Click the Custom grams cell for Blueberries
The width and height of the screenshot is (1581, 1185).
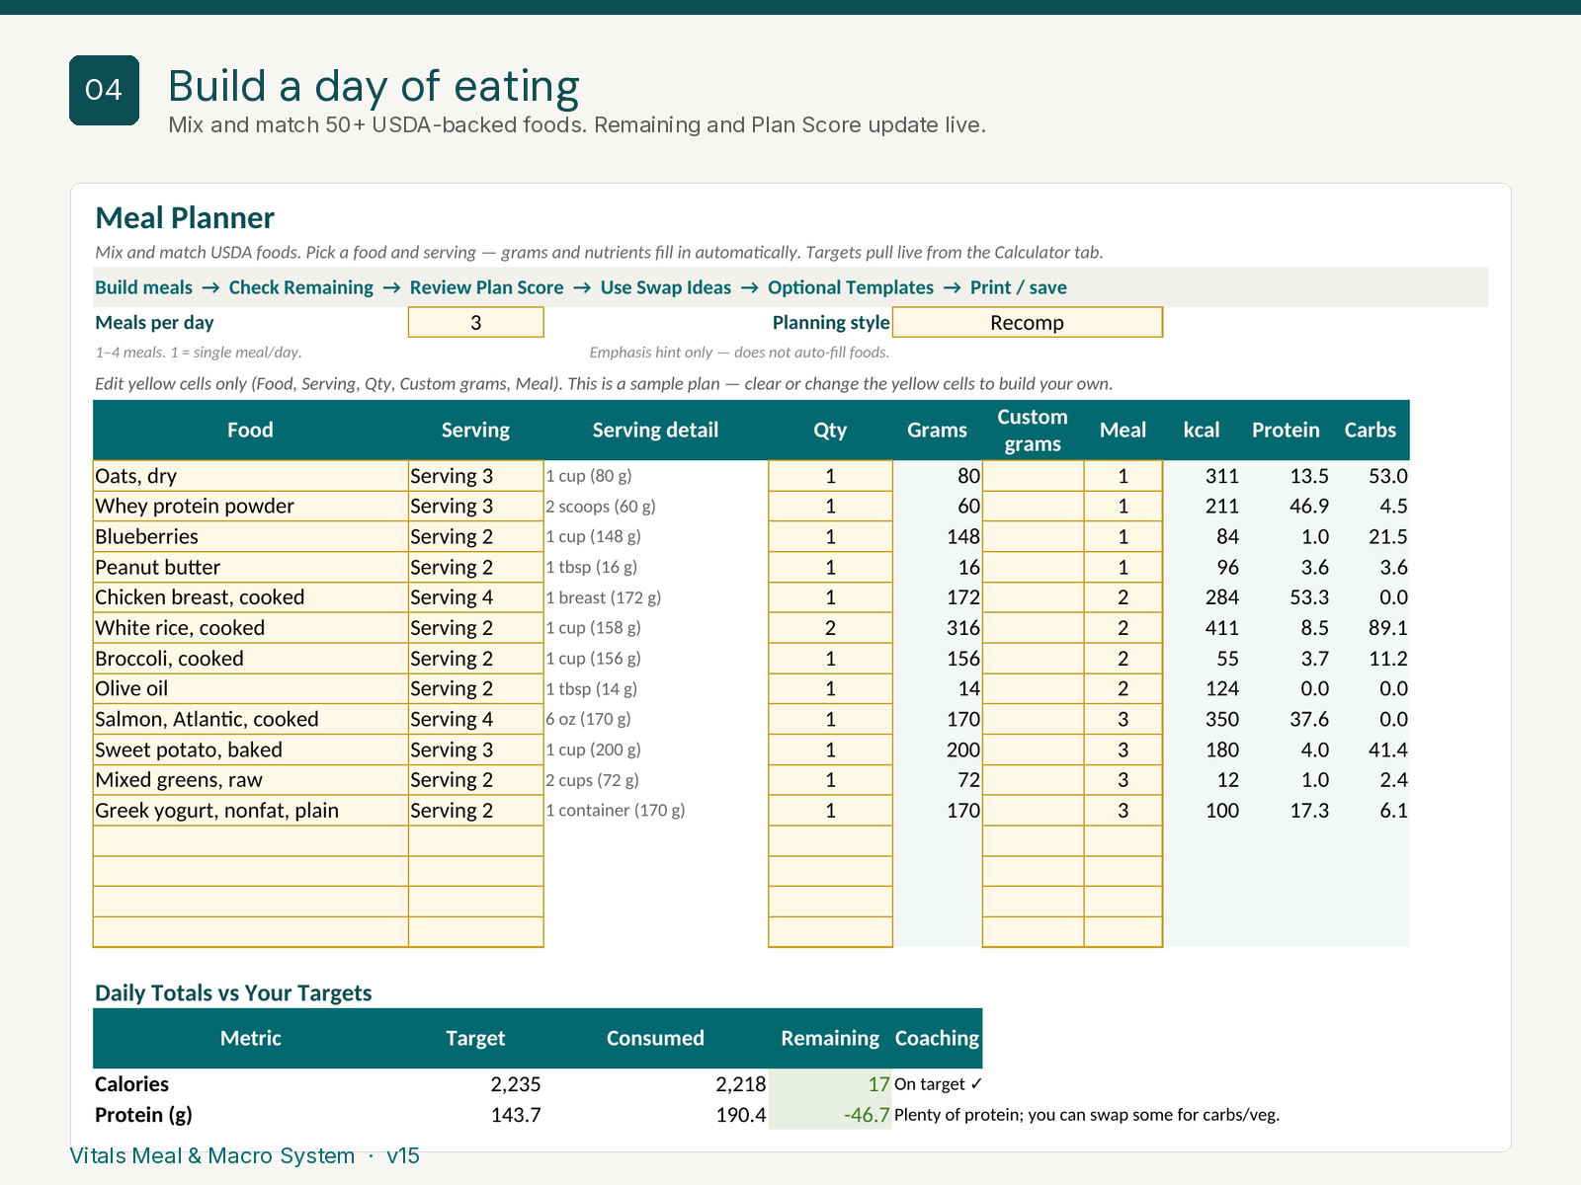click(1033, 537)
